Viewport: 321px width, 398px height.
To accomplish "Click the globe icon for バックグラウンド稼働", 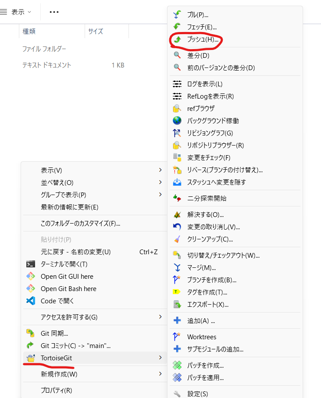I will [177, 121].
